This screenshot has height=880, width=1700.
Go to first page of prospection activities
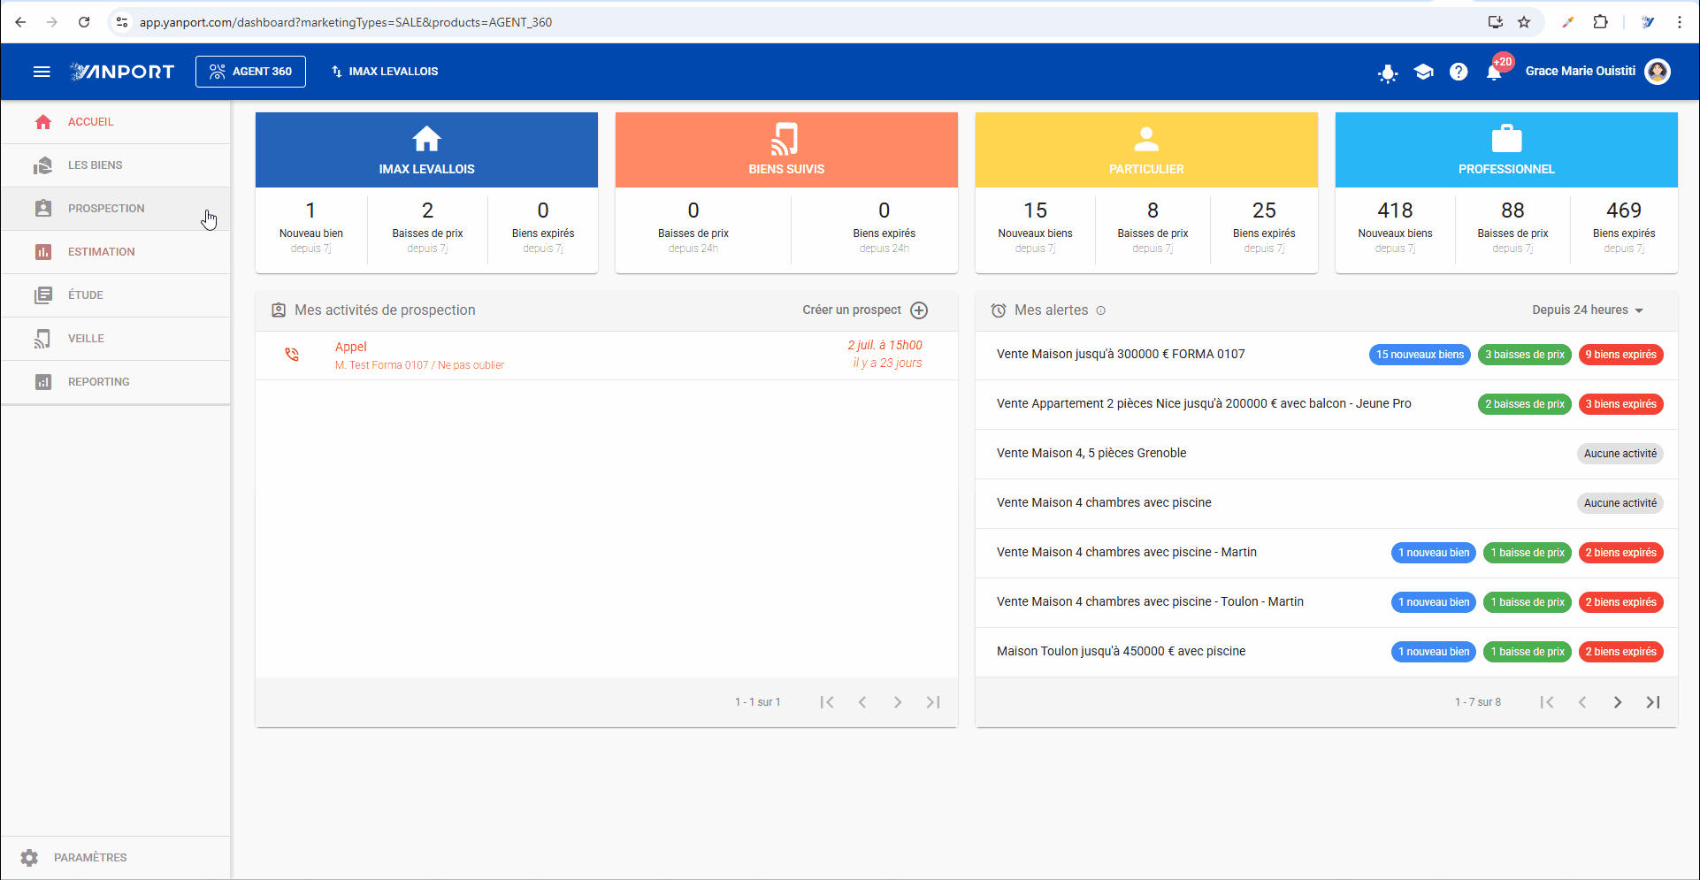click(827, 702)
